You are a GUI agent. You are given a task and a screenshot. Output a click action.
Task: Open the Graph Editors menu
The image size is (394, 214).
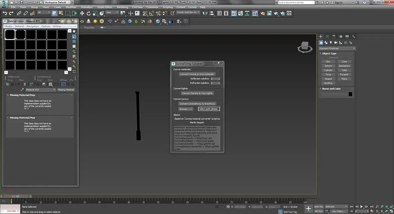coord(105,7)
